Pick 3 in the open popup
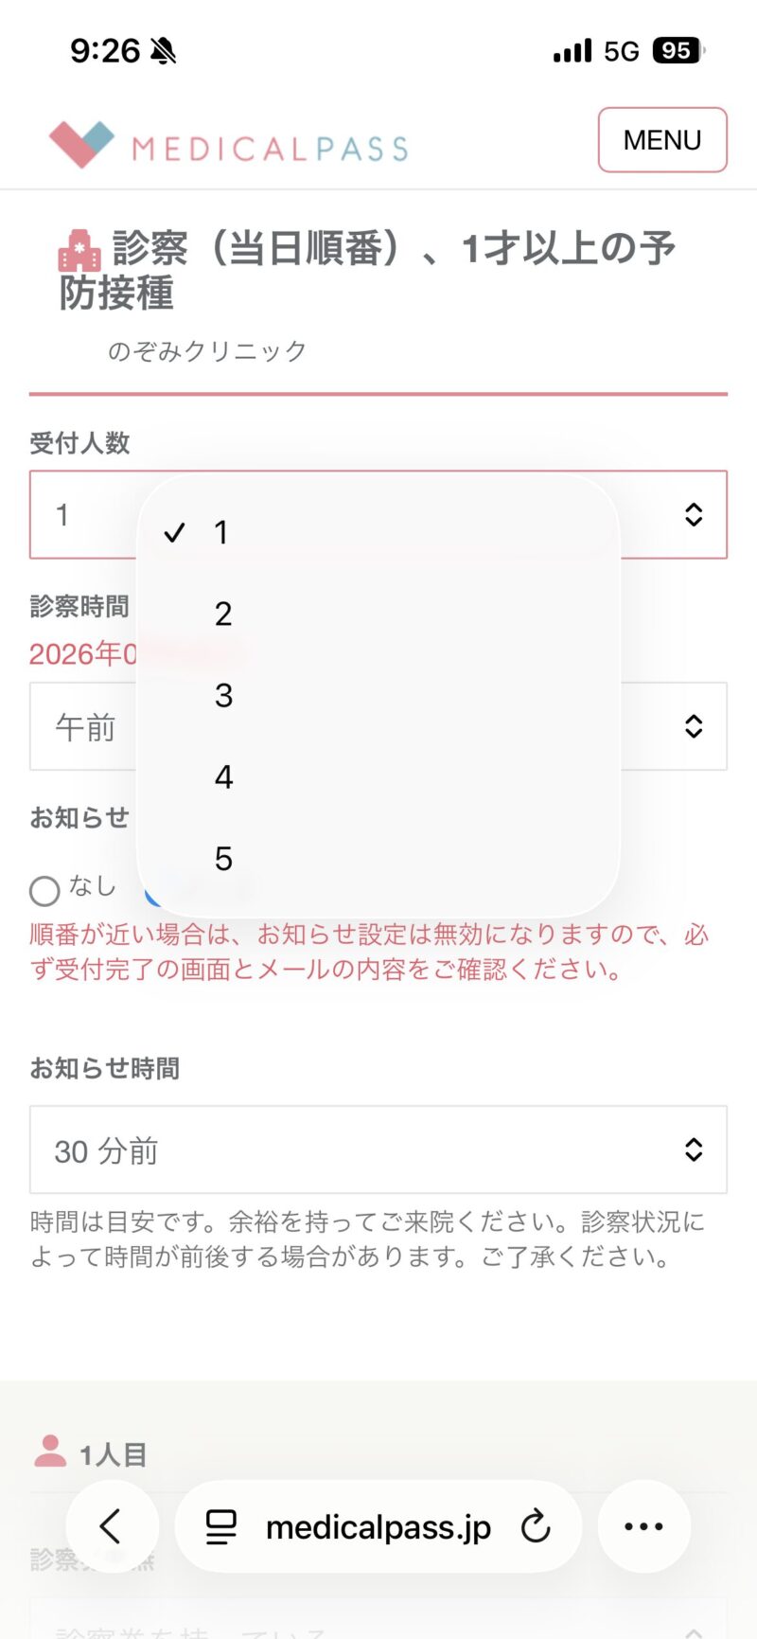This screenshot has height=1639, width=757. coord(223,696)
